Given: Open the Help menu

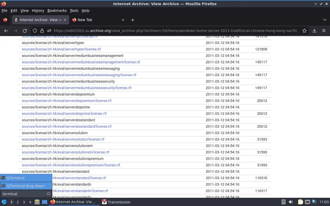Looking at the screenshot, I should pyautogui.click(x=86, y=11).
